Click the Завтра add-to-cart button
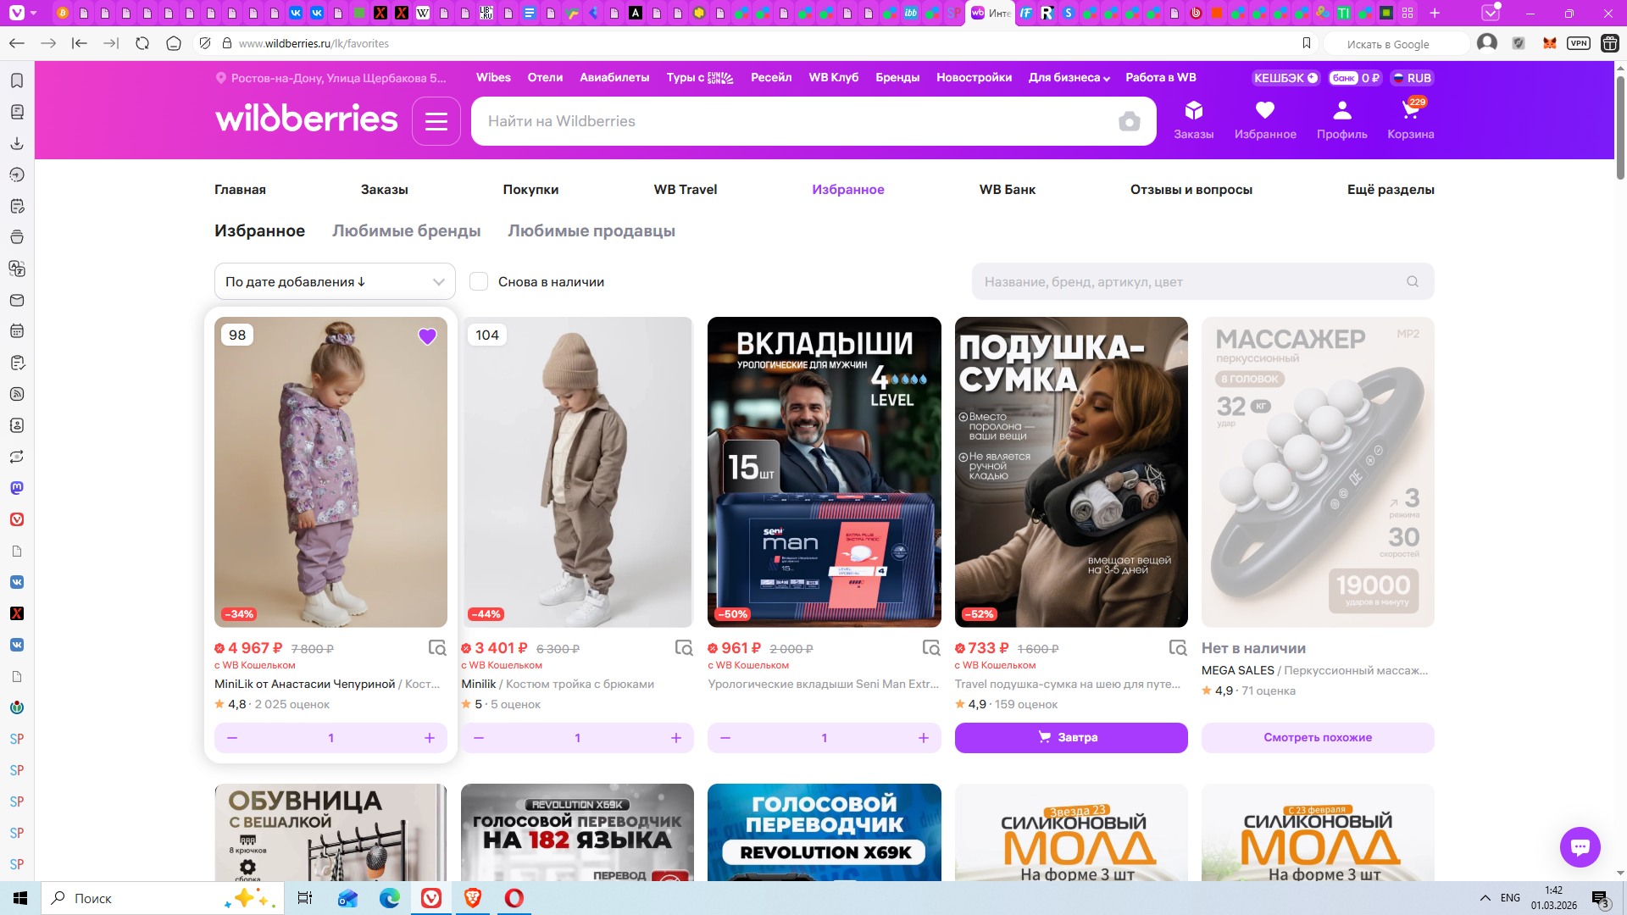 (1070, 738)
